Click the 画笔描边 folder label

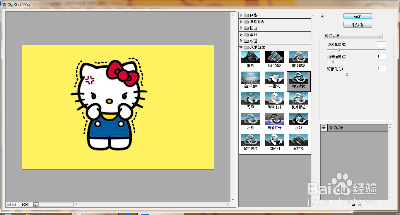point(257,22)
